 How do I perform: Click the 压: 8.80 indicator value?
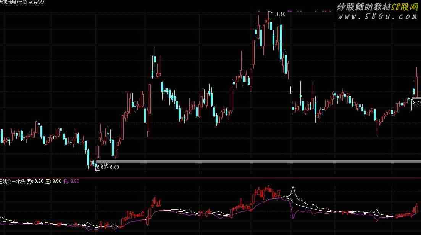[53, 181]
